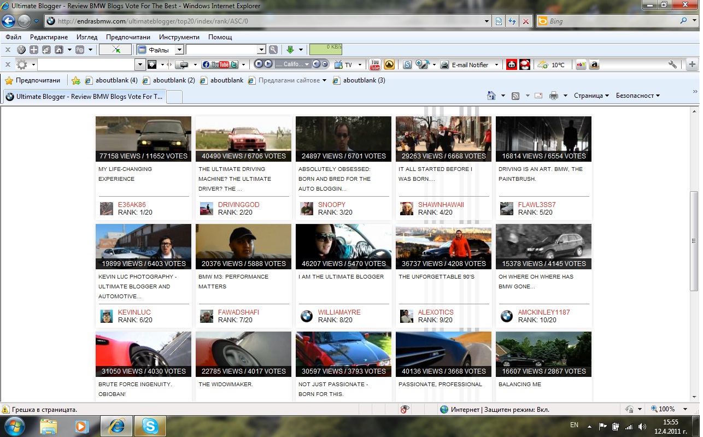The height and width of the screenshot is (437, 703).
Task: Click the EN language indicator in tray
Action: click(x=574, y=425)
